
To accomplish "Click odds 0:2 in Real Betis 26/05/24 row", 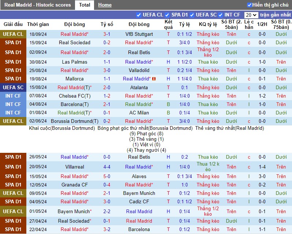I will coord(184,157).
